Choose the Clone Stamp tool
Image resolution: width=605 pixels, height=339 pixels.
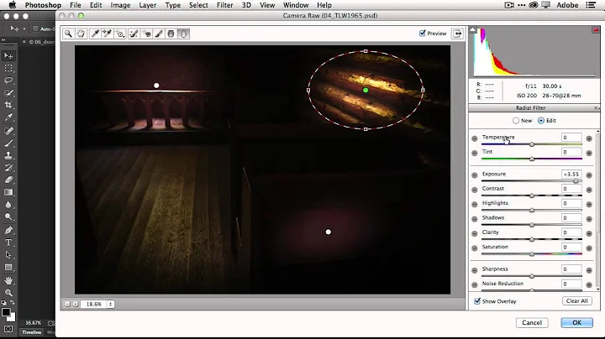[8, 155]
